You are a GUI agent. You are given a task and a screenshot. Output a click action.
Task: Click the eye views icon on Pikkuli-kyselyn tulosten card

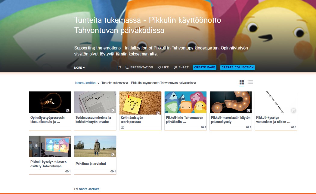67,172
